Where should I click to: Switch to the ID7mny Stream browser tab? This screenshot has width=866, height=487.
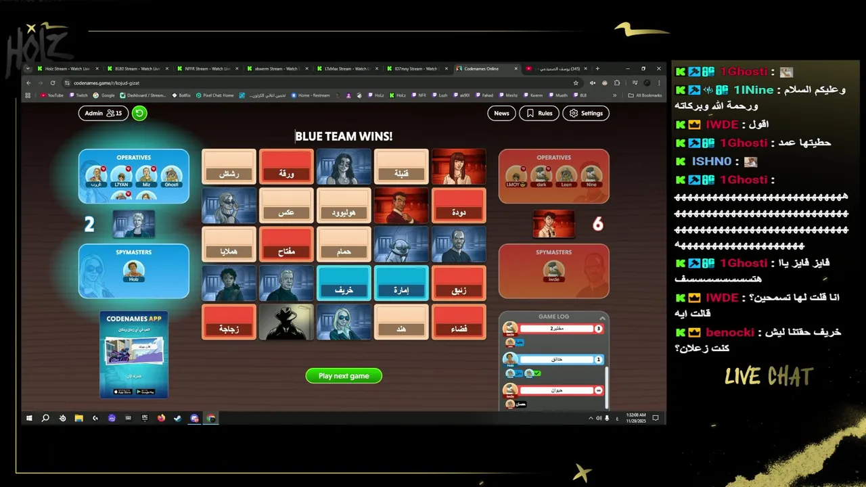pyautogui.click(x=417, y=68)
